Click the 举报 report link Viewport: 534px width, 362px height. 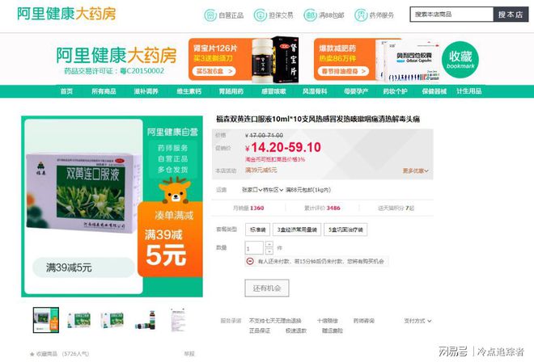[x=189, y=354]
